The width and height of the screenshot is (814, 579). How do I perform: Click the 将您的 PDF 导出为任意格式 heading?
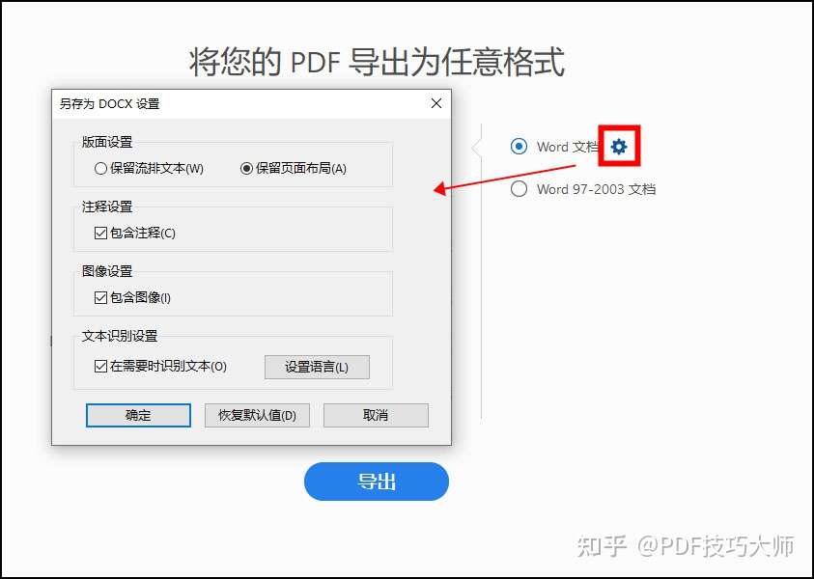pos(377,62)
